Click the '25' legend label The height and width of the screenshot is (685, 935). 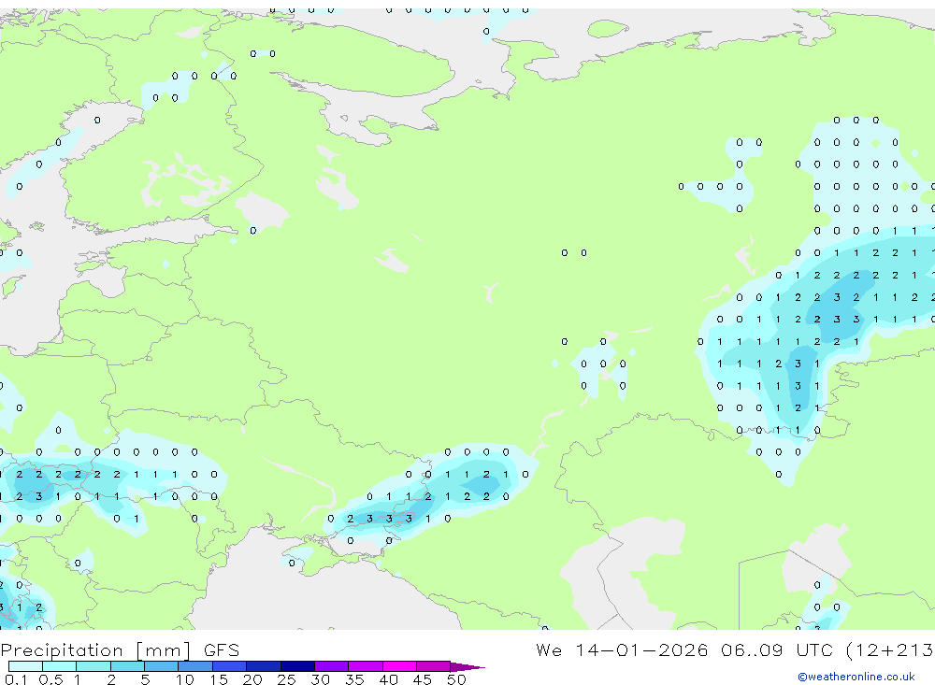click(x=287, y=679)
